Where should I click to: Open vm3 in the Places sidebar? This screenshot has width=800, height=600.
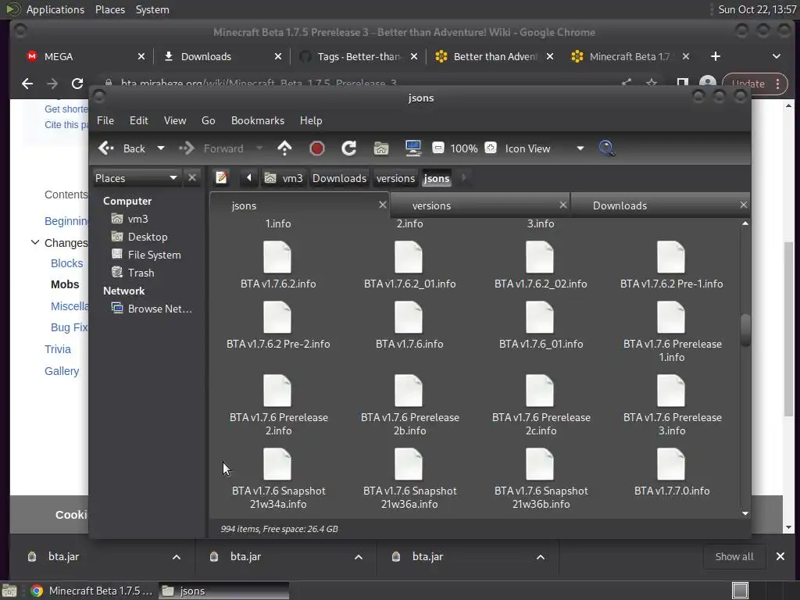pyautogui.click(x=137, y=219)
